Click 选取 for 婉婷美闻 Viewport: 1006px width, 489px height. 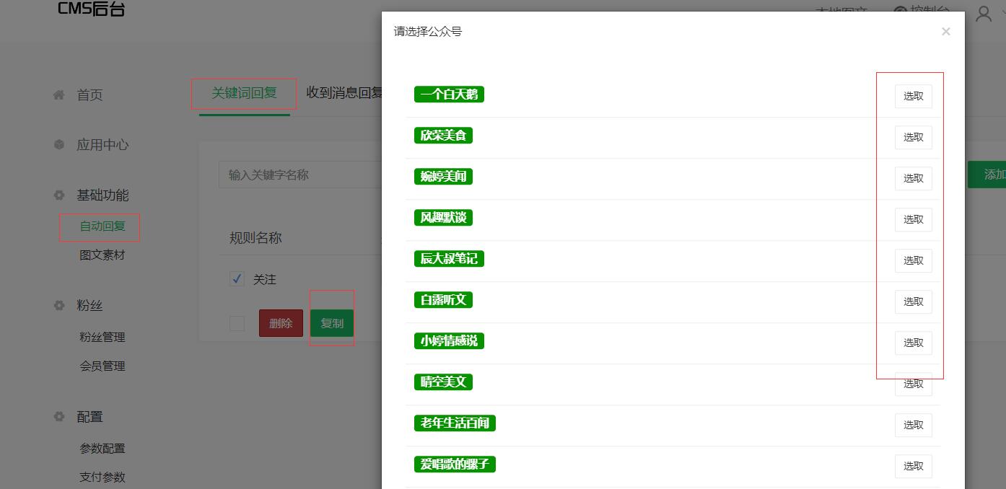click(914, 178)
